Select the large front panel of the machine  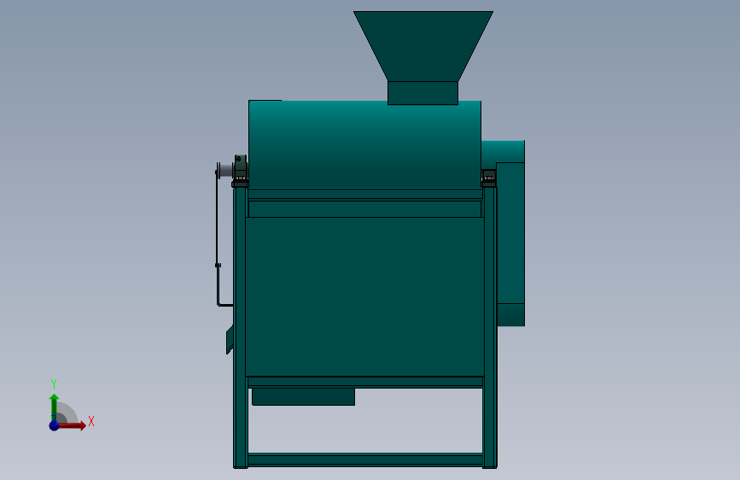364,296
